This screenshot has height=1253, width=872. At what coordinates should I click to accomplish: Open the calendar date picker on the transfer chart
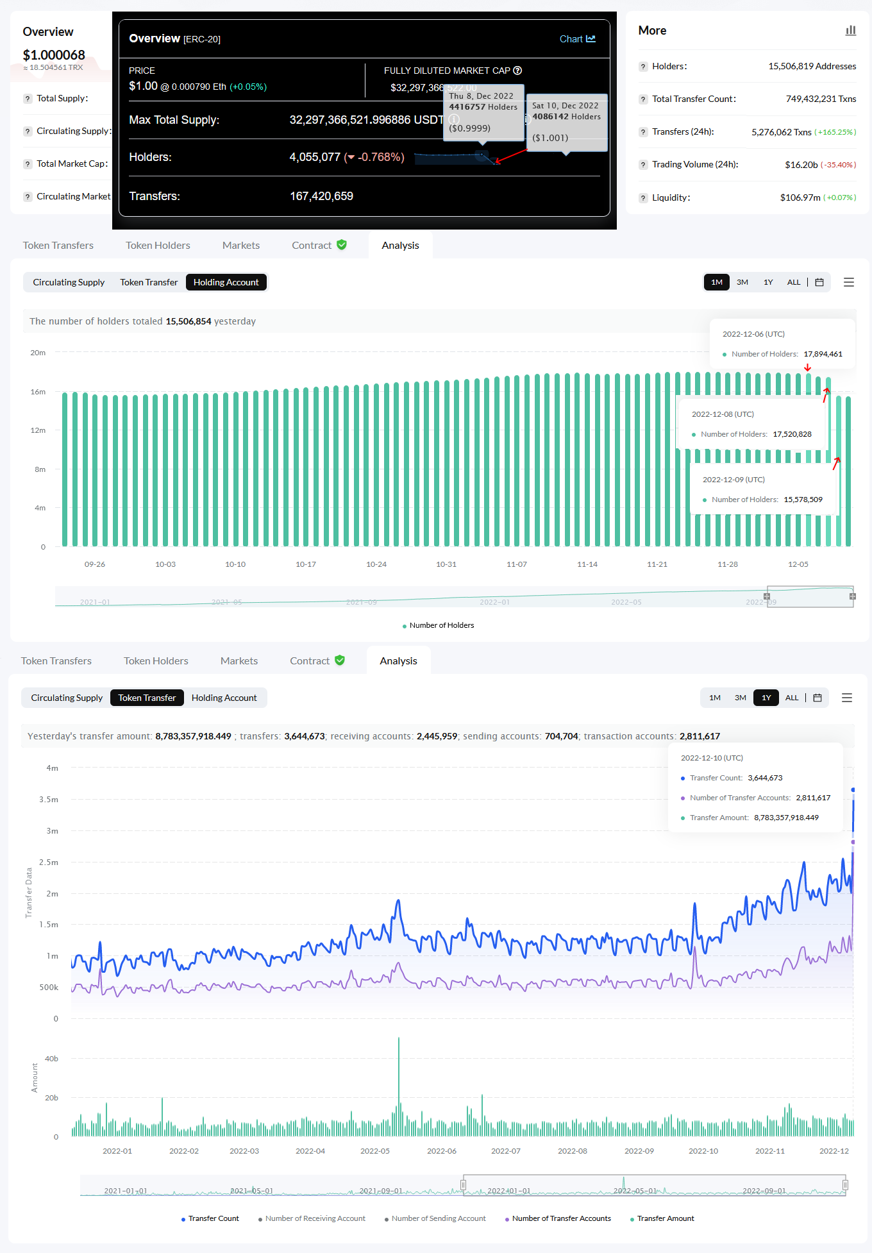(818, 698)
